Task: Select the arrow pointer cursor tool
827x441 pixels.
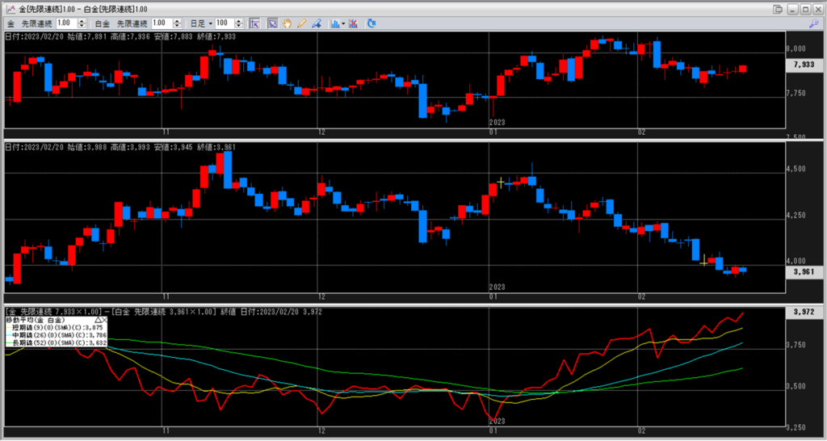Action: point(272,23)
